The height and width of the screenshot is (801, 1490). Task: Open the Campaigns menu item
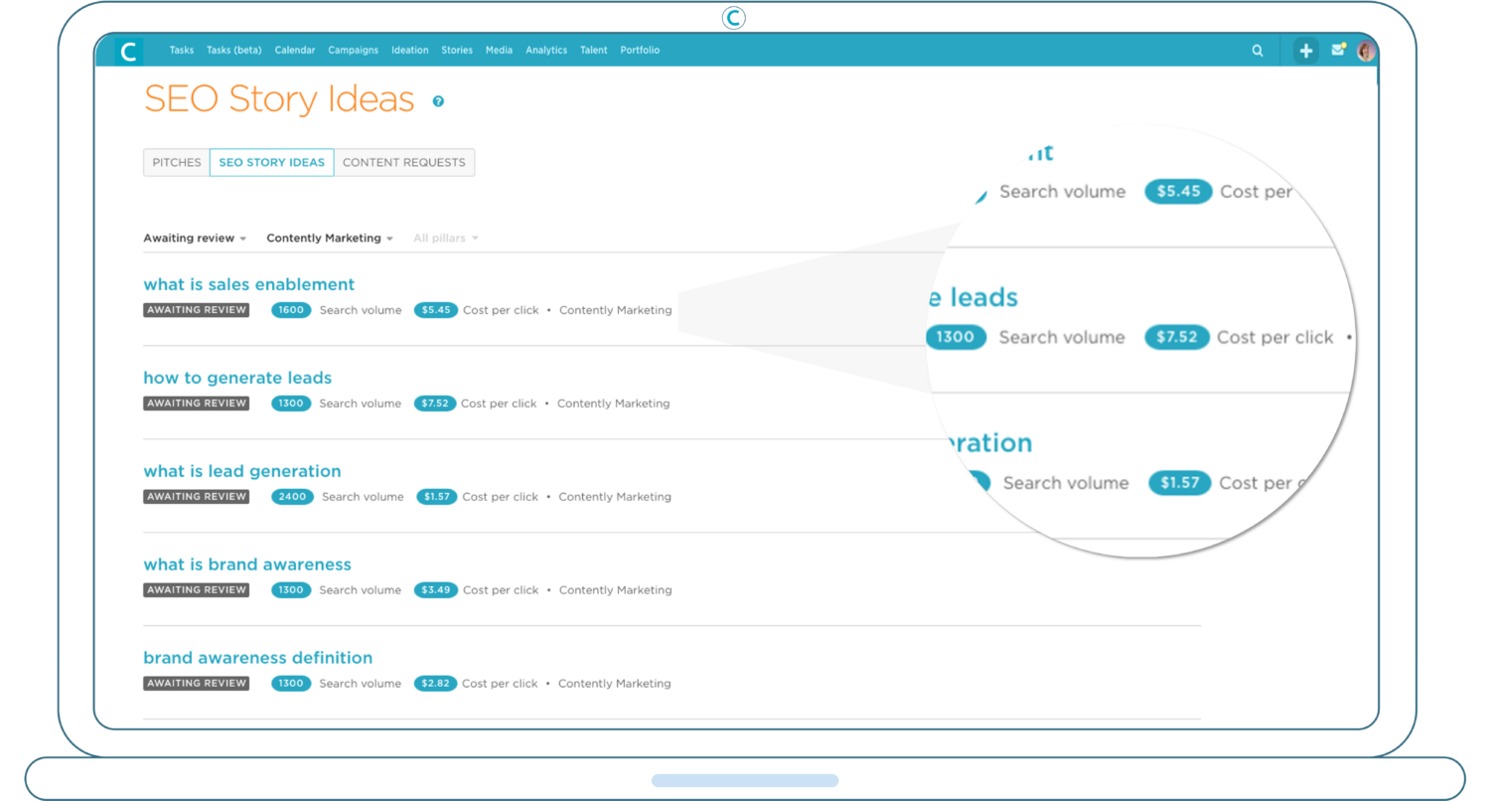pyautogui.click(x=354, y=51)
